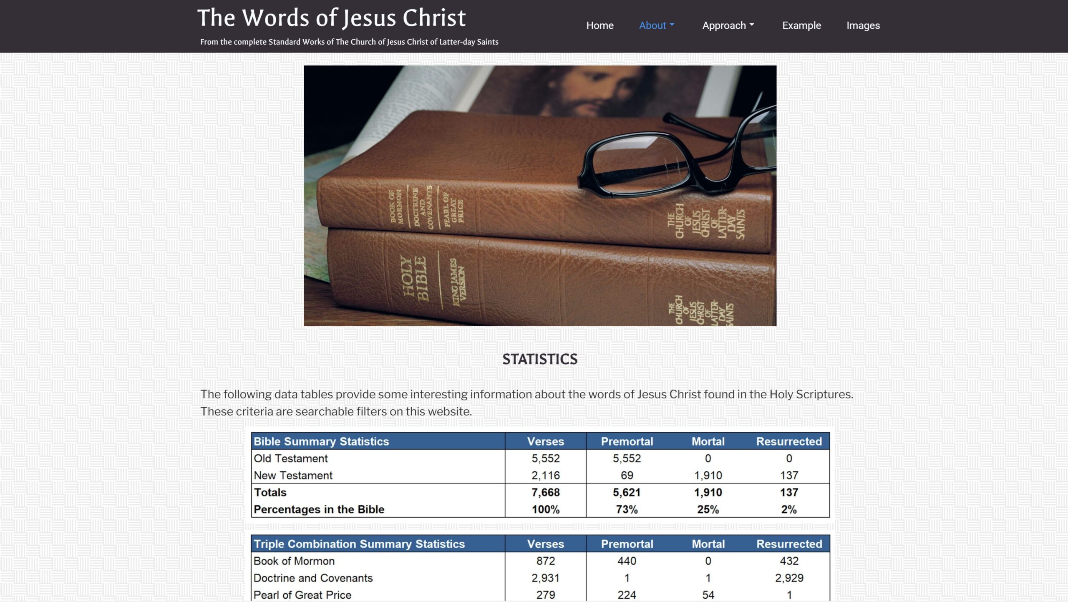Click the STATISTICS heading
This screenshot has height=602, width=1068.
click(x=539, y=359)
